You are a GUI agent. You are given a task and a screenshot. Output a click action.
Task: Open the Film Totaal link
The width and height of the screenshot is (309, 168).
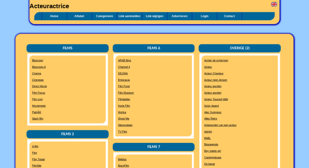tap(38, 159)
